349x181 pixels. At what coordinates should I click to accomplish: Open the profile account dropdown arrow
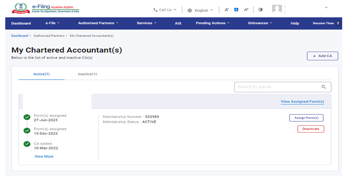326,8
